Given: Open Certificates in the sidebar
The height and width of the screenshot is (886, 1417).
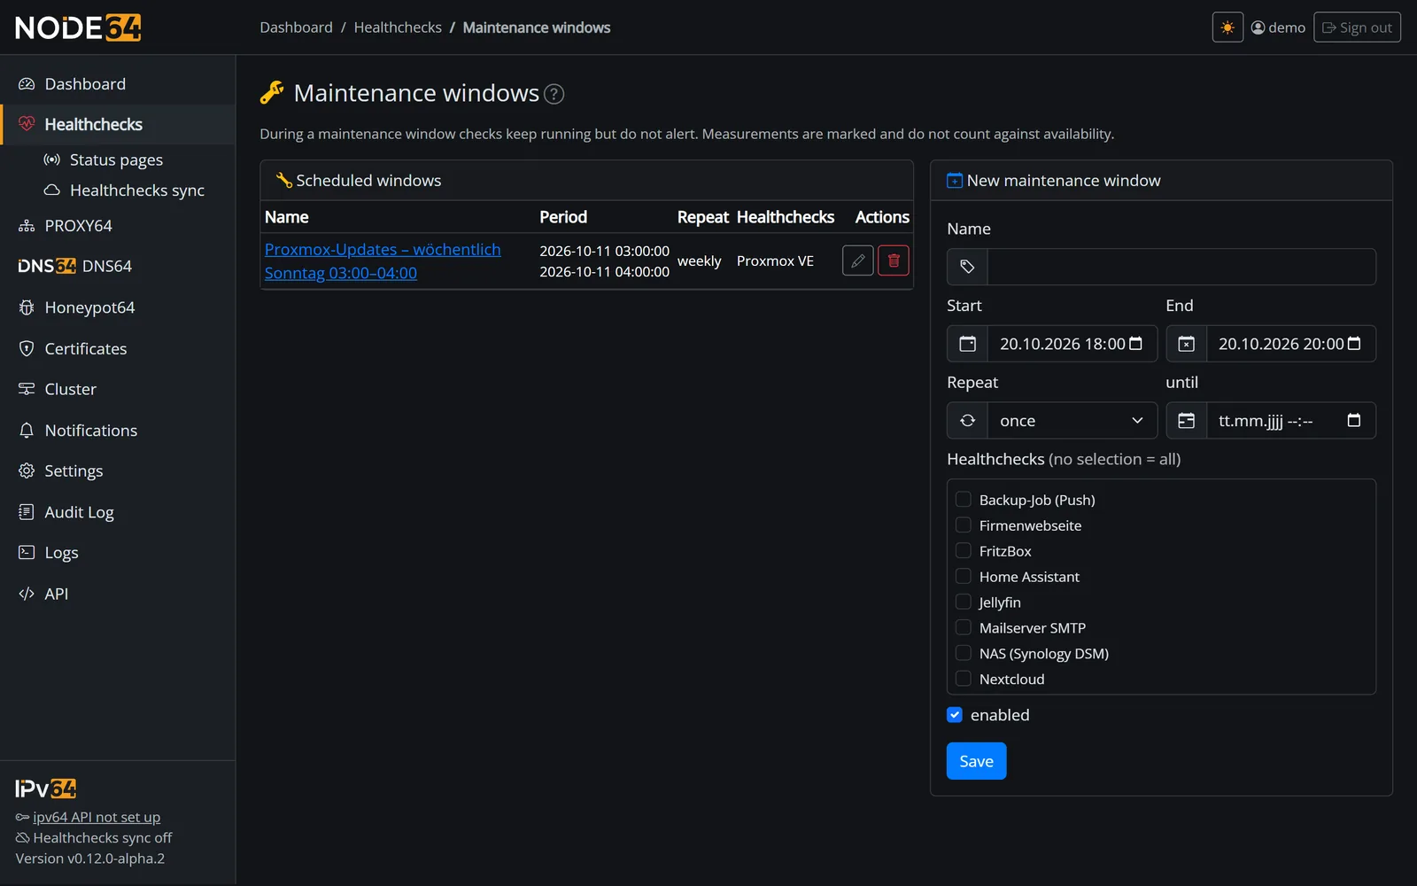Looking at the screenshot, I should click(x=118, y=349).
